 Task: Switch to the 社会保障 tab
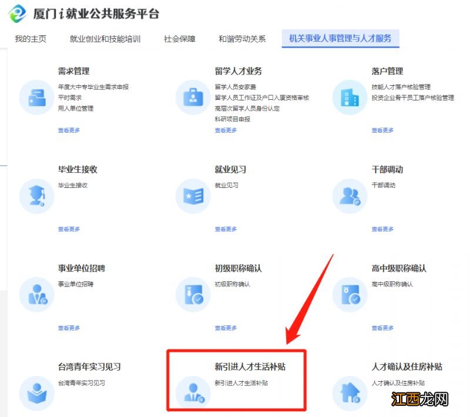[179, 39]
